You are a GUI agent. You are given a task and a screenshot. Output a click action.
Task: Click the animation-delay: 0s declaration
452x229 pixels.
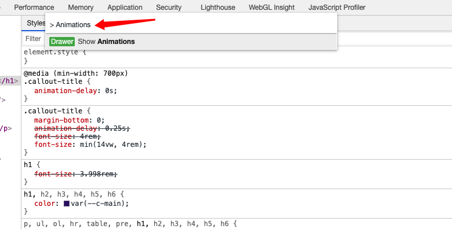(75, 91)
